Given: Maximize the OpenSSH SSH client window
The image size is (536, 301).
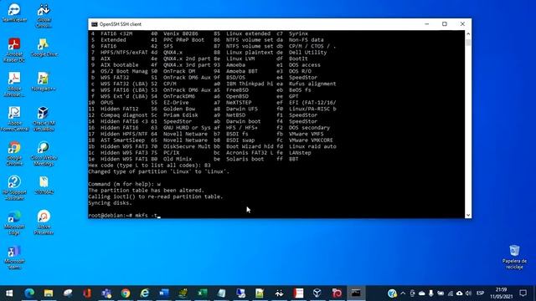Looking at the screenshot, I should pyautogui.click(x=445, y=24).
